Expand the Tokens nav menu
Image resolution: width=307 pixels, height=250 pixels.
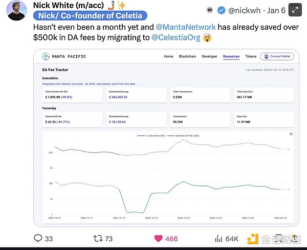coord(251,56)
